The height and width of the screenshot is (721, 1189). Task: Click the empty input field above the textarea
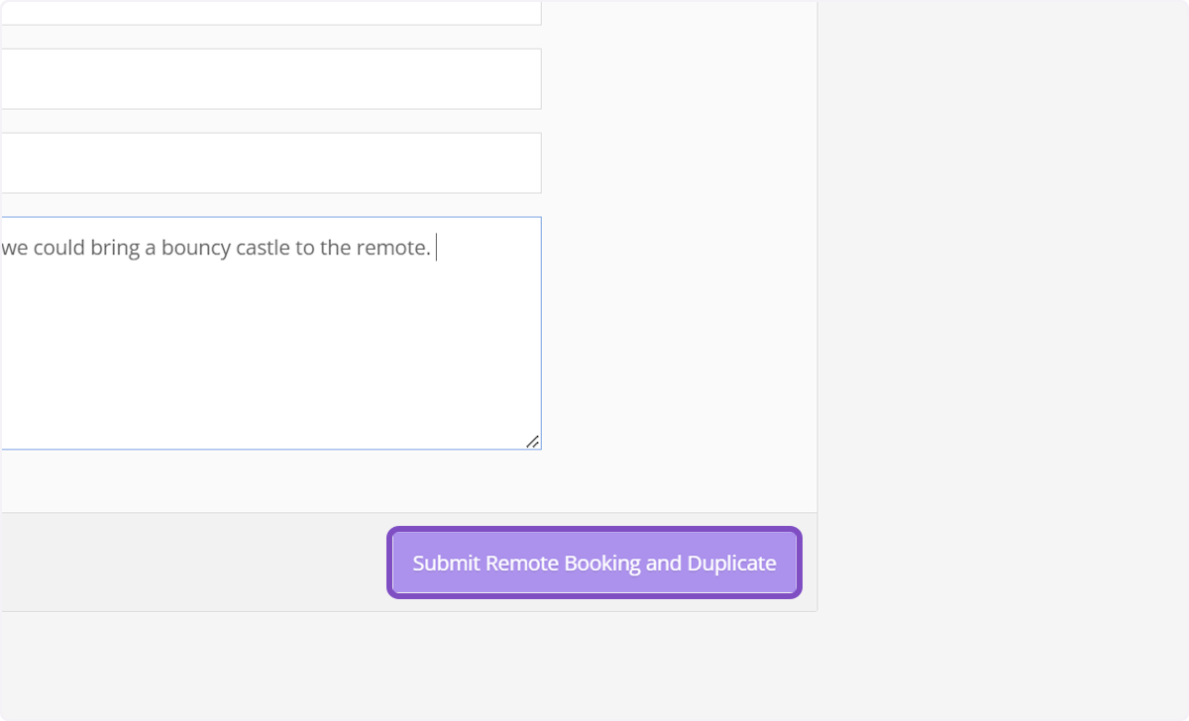click(x=268, y=162)
